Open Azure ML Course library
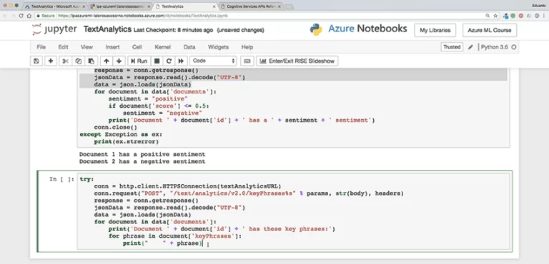 tap(490, 30)
